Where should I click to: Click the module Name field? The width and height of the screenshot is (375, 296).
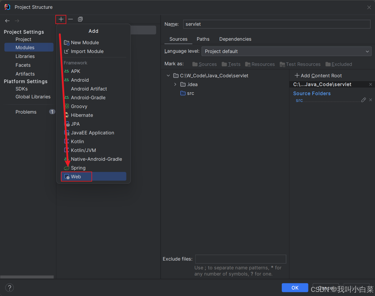click(277, 24)
